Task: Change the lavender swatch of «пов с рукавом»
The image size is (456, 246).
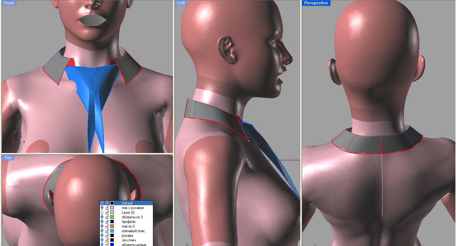Action: pyautogui.click(x=112, y=208)
